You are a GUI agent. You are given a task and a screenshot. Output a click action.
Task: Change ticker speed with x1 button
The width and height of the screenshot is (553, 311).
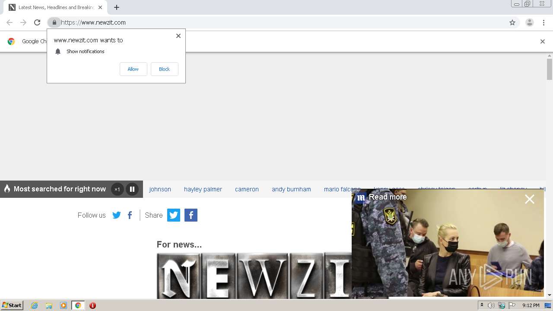(x=117, y=189)
